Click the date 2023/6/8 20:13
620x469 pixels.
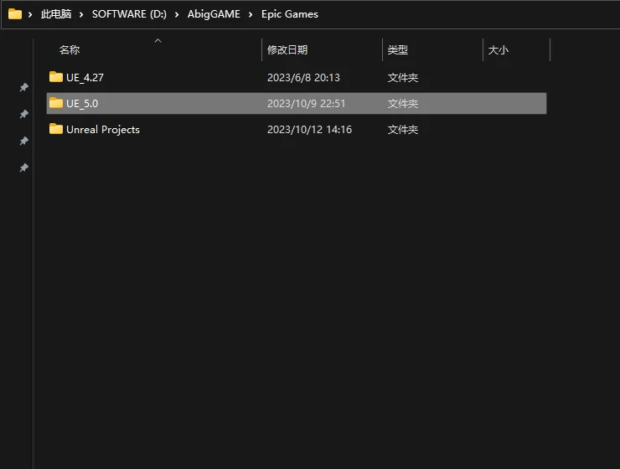tap(303, 77)
